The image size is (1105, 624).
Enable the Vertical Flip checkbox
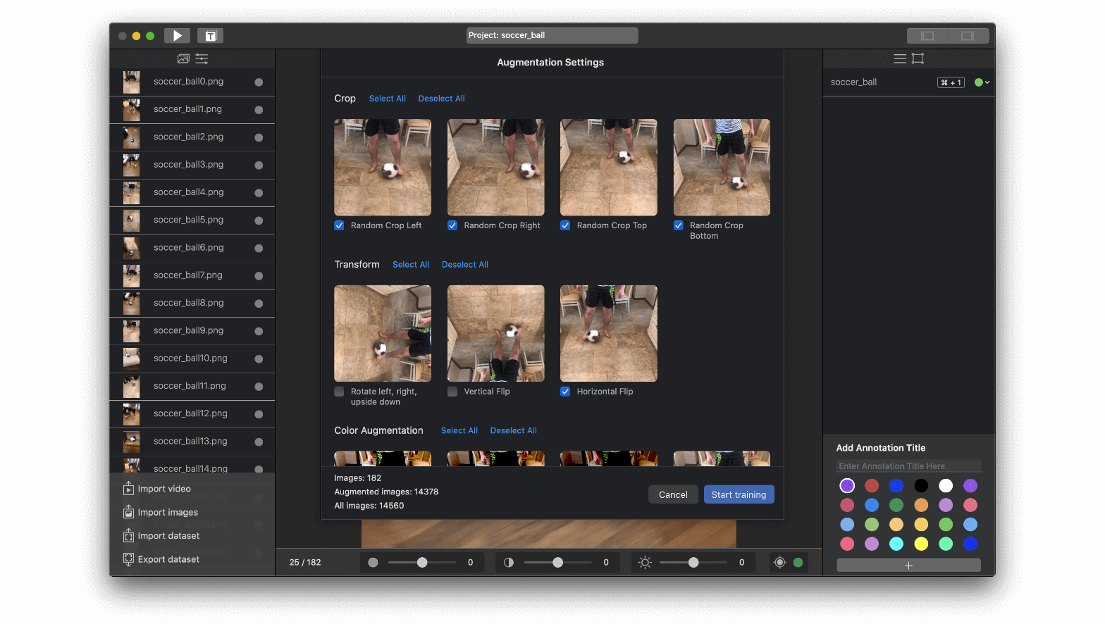(x=452, y=392)
